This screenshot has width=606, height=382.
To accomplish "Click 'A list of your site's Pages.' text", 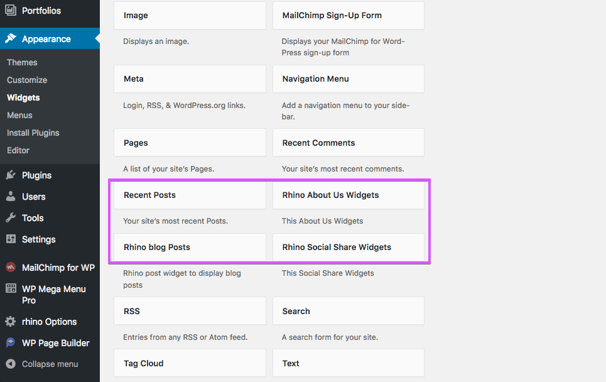I will click(168, 169).
